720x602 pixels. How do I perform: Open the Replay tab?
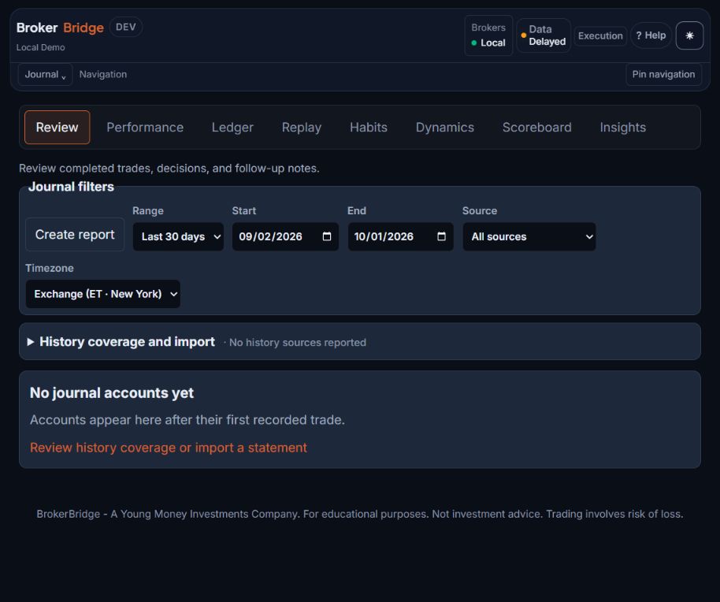coord(301,127)
